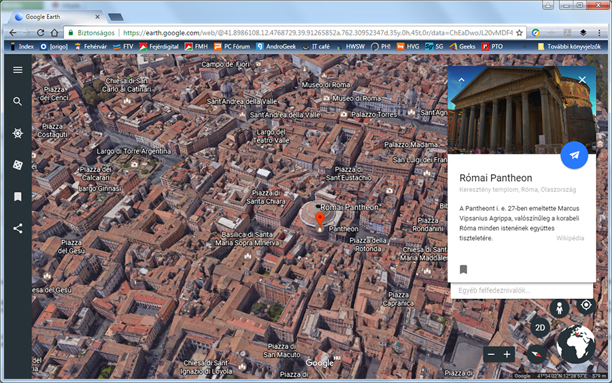Save Pantheon with card bookmark icon
This screenshot has width=612, height=383.
(463, 269)
